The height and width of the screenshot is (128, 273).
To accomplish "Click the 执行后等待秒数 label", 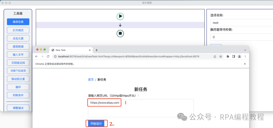I will (x=221, y=30).
